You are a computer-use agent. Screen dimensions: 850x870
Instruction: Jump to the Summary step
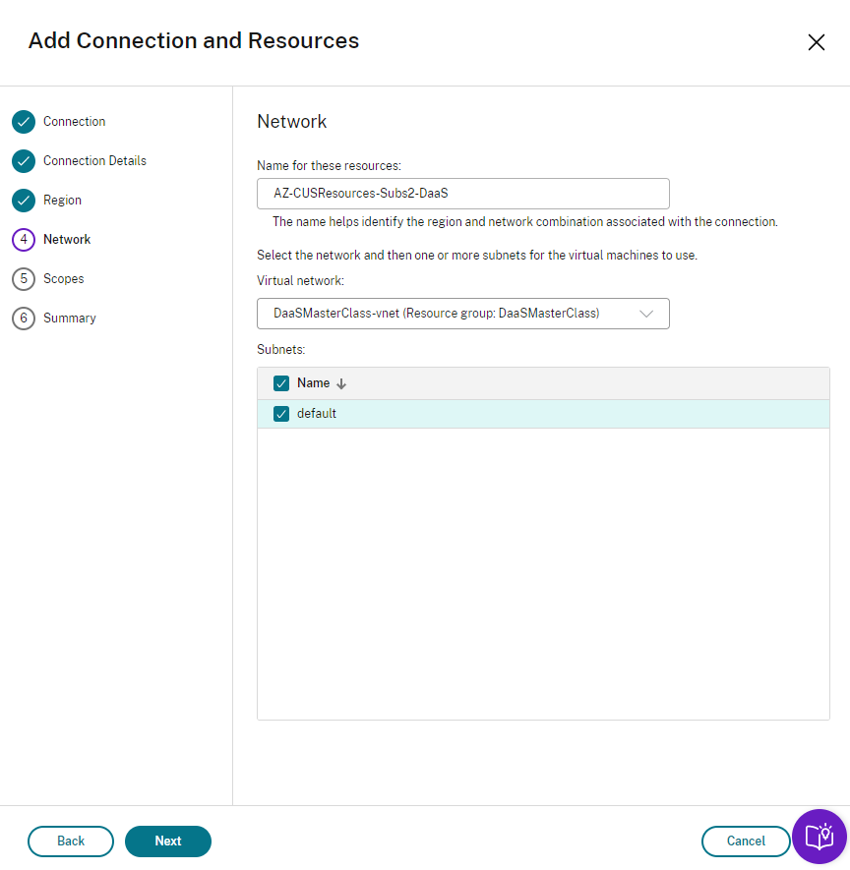(x=69, y=319)
